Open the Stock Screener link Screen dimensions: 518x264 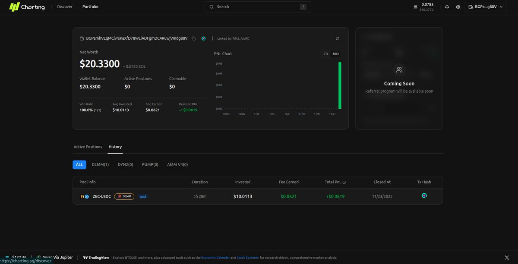pos(248,258)
